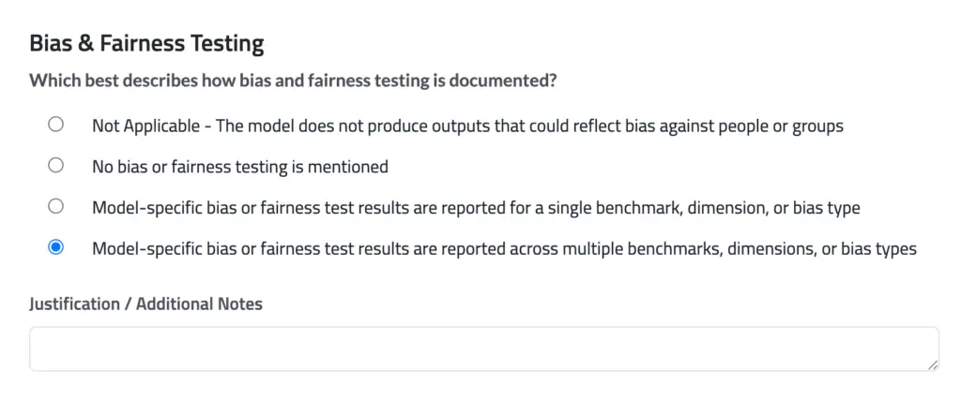Image resolution: width=961 pixels, height=400 pixels.
Task: Click the 'Fairness Testing' part of the heading
Action: point(182,44)
